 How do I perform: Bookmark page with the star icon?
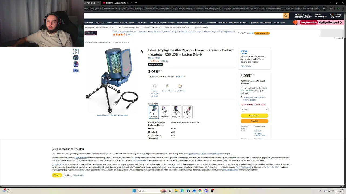point(324,8)
